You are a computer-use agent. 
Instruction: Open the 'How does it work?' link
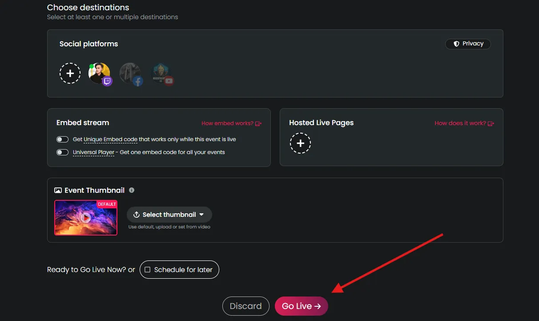pyautogui.click(x=464, y=123)
